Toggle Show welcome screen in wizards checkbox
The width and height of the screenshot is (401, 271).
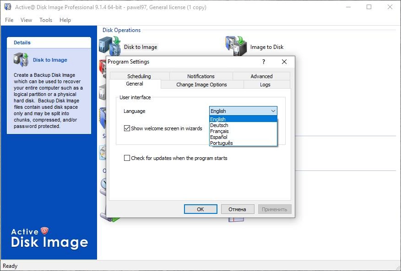(x=127, y=128)
